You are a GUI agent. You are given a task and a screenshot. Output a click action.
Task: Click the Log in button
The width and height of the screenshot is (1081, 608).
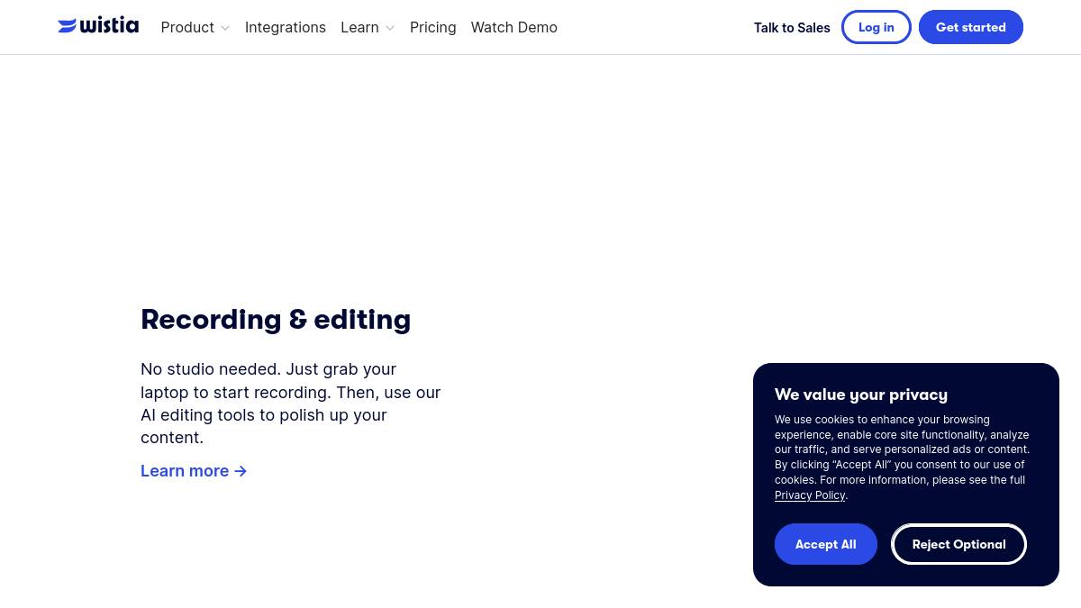pyautogui.click(x=877, y=27)
